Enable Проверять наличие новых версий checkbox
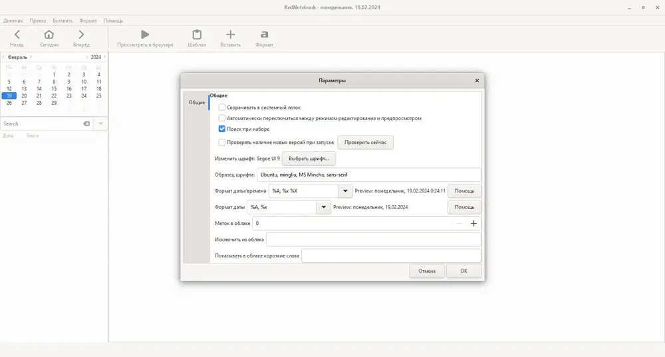This screenshot has height=357, width=665. (x=222, y=143)
